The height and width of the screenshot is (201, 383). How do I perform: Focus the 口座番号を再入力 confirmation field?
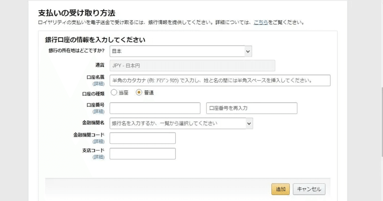click(x=252, y=108)
